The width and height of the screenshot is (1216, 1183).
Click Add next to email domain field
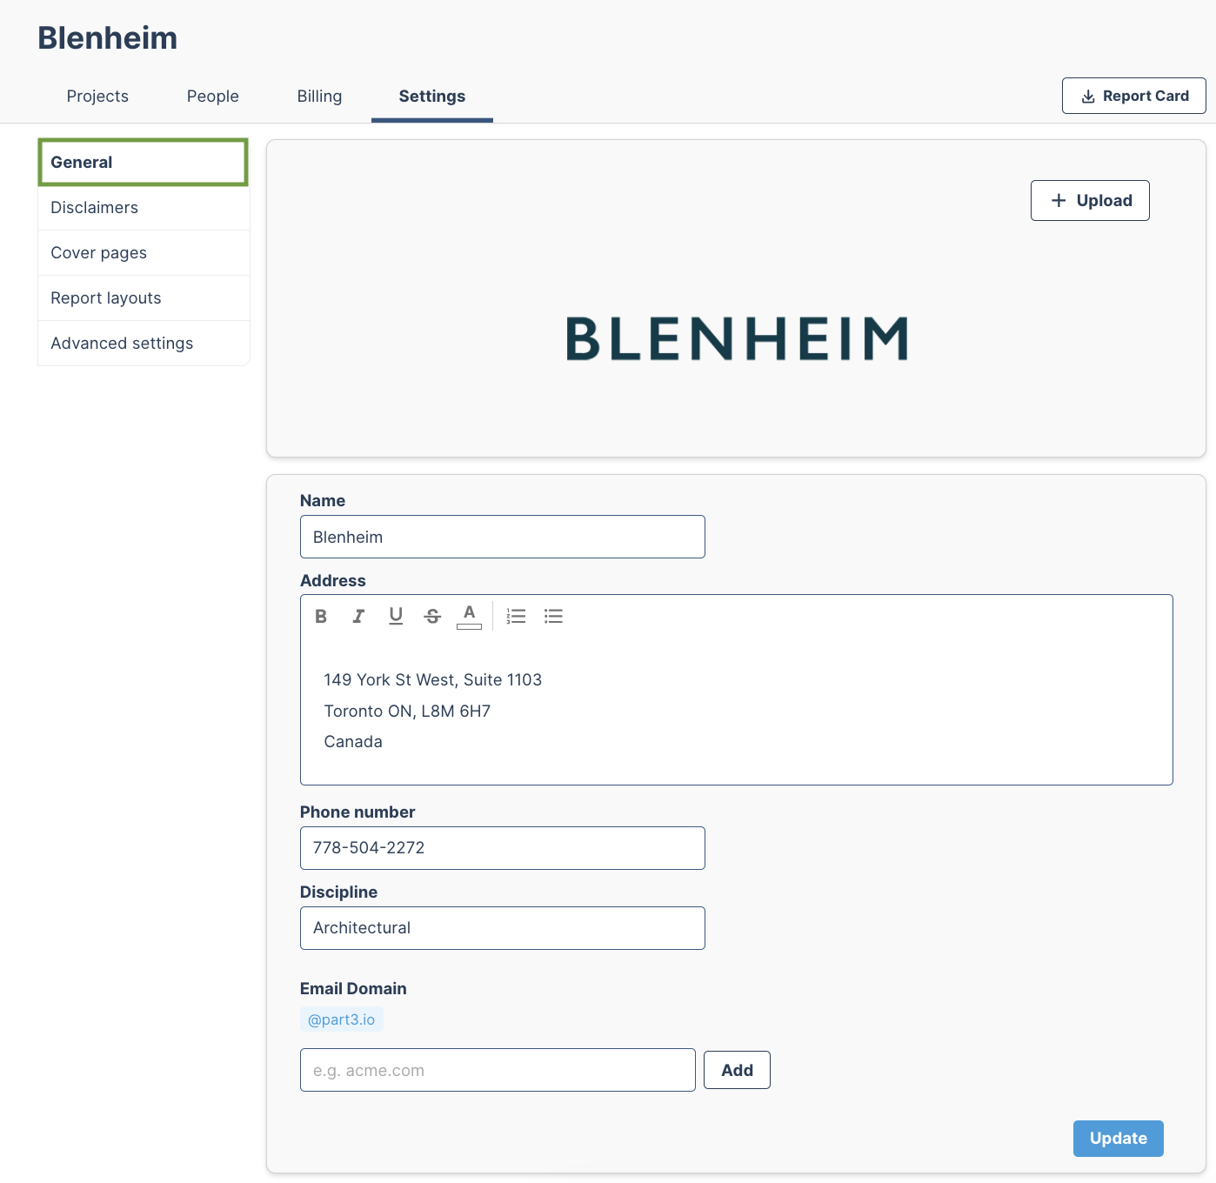(737, 1070)
